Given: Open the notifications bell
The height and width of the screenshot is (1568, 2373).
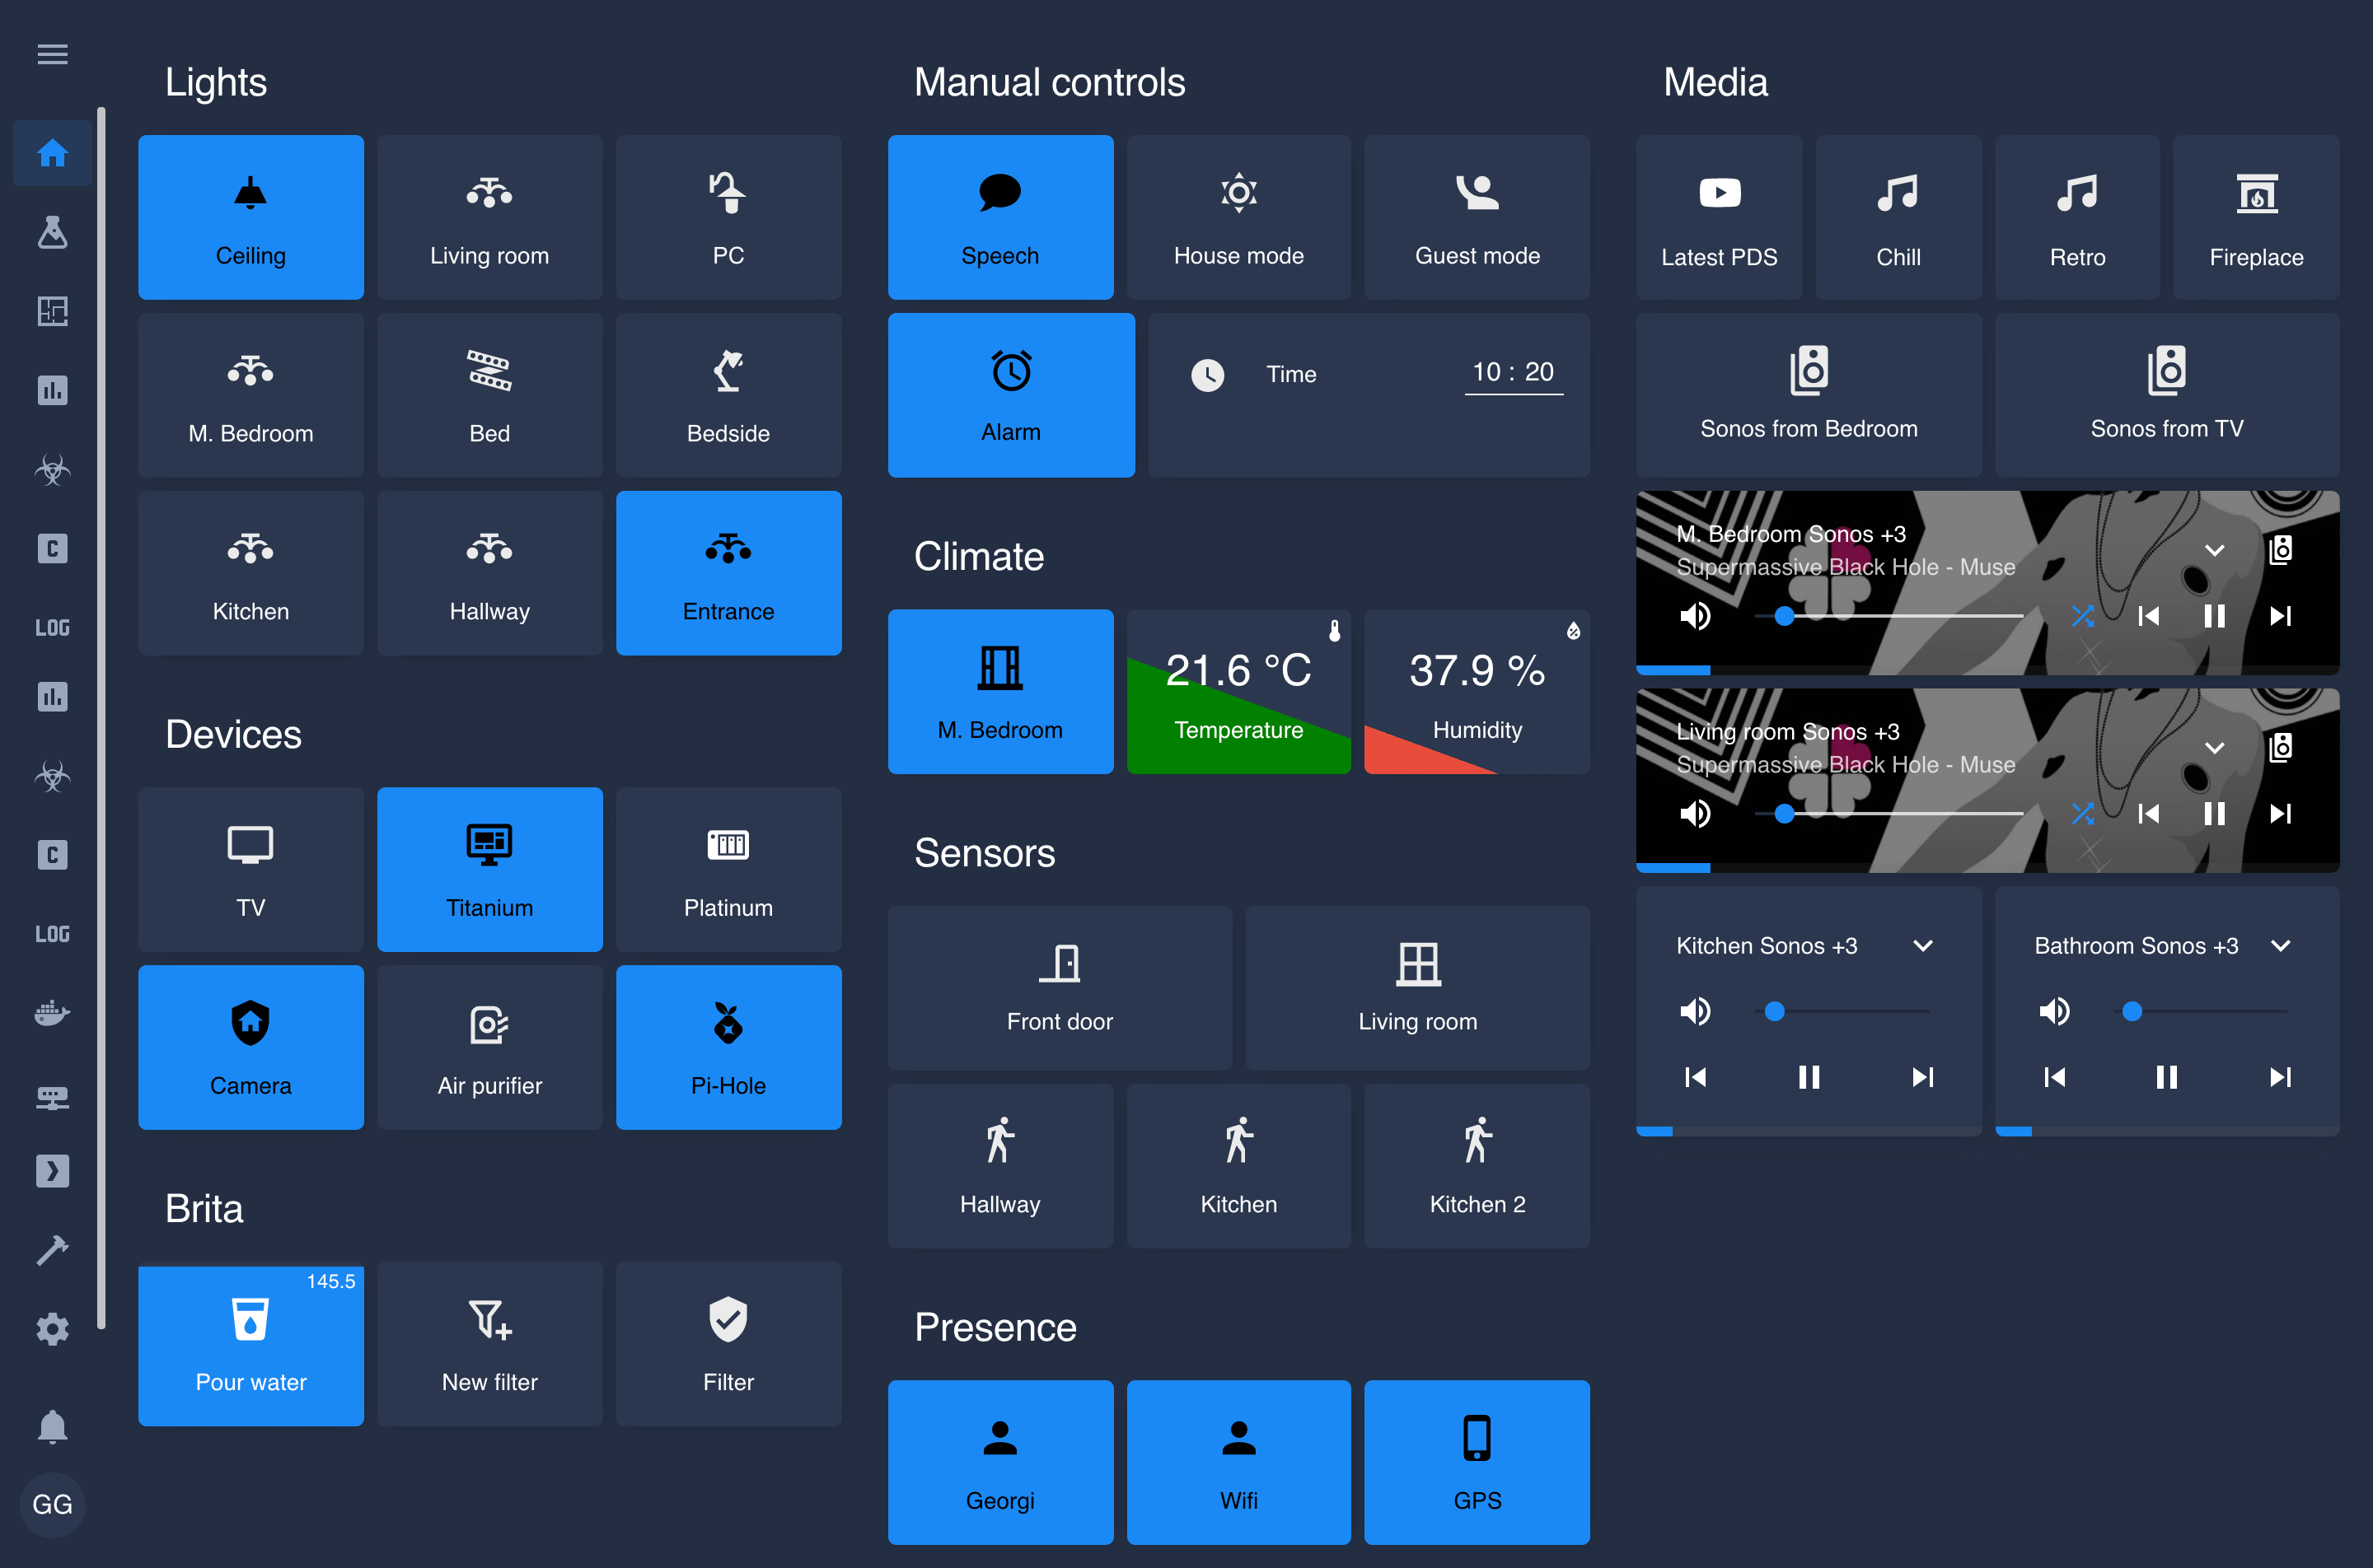Looking at the screenshot, I should click(x=52, y=1426).
